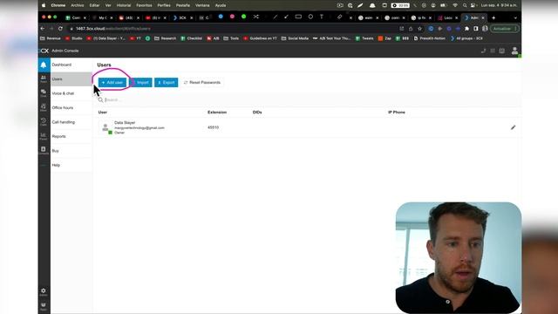Click the Wi-Fi status icon
Screen dimensions: 558x314
coord(455,5)
